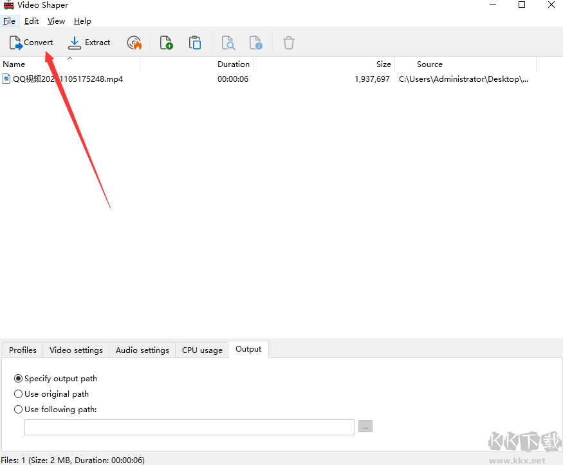Sort by the Size column header
The image size is (563, 465).
click(324, 64)
